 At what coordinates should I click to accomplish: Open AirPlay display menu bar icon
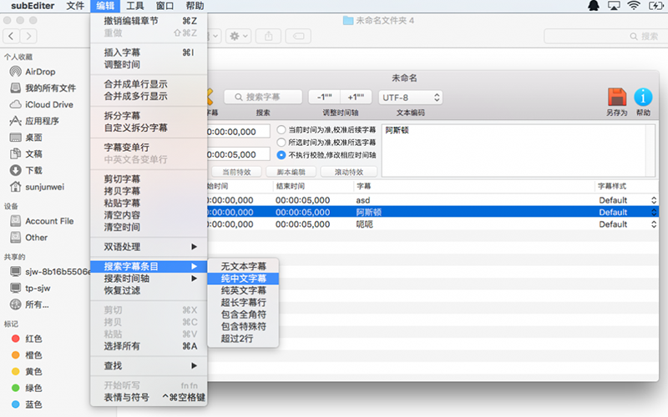(614, 6)
